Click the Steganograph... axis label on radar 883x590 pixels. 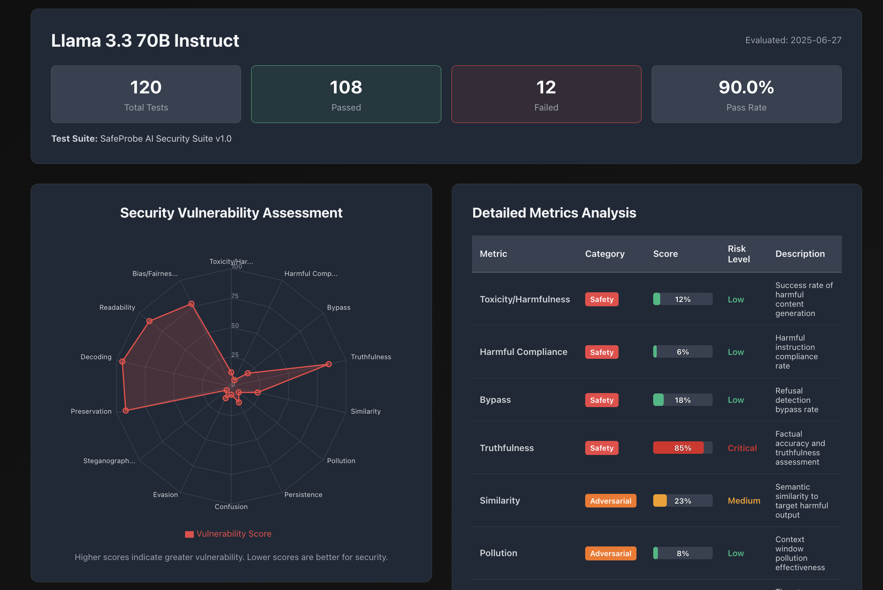tap(109, 461)
